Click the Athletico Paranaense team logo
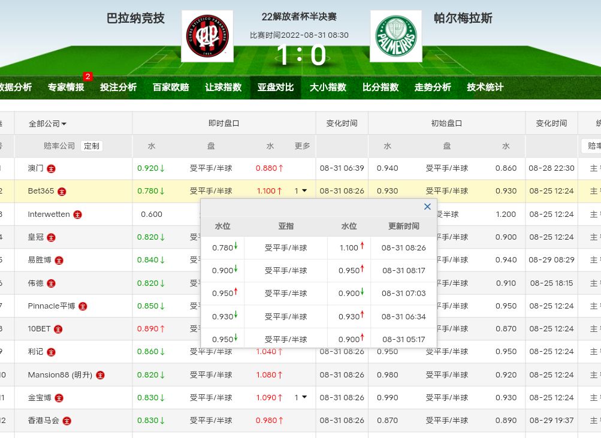 tap(207, 36)
